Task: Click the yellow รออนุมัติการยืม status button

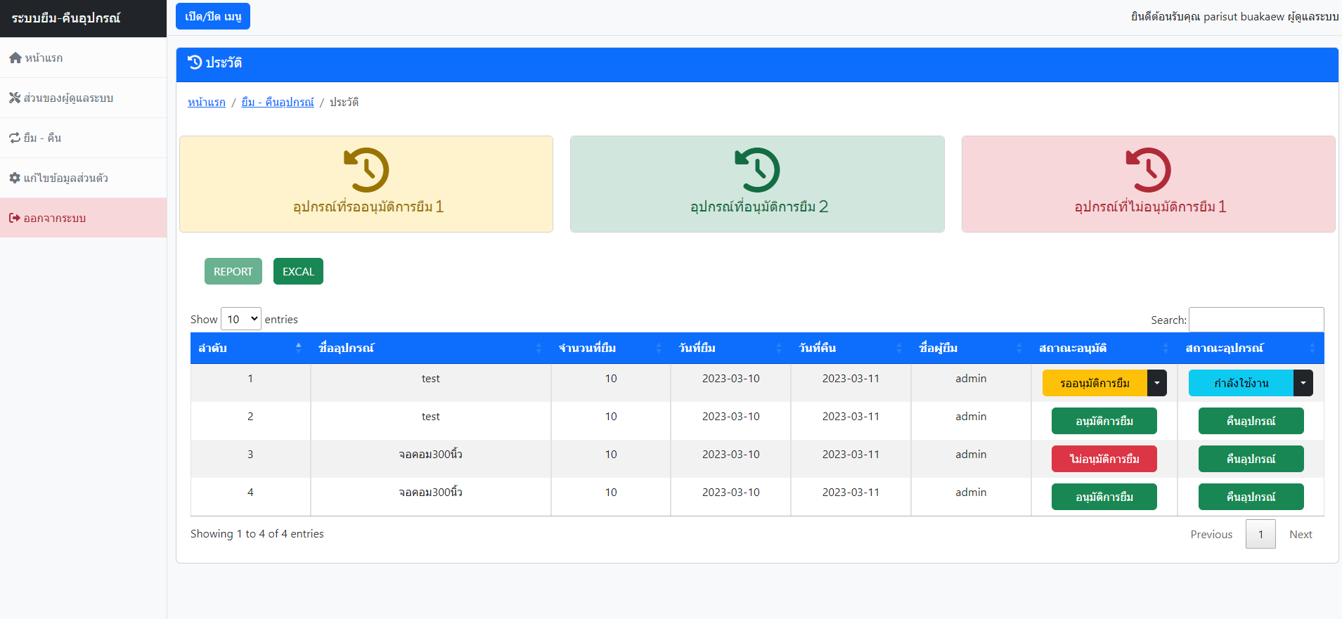Action: [1095, 383]
